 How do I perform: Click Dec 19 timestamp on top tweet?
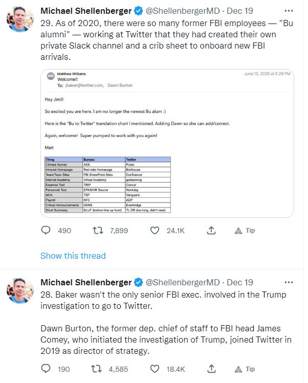[240, 11]
